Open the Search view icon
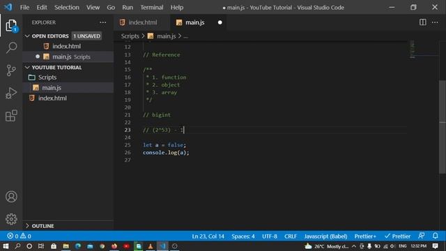446x251 pixels. click(x=11, y=47)
